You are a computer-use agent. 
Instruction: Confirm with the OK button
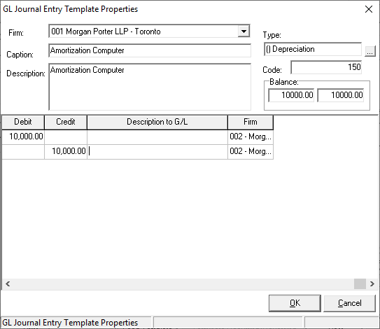[295, 303]
